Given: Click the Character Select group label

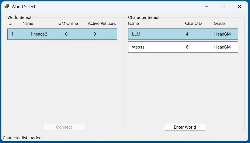Looking at the screenshot, I should click(x=144, y=17).
